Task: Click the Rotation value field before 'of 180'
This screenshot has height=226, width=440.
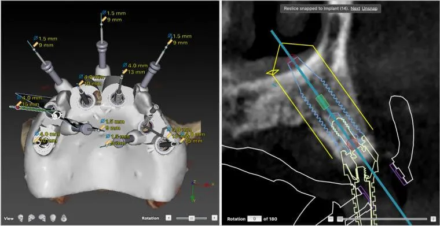Action: pyautogui.click(x=254, y=218)
